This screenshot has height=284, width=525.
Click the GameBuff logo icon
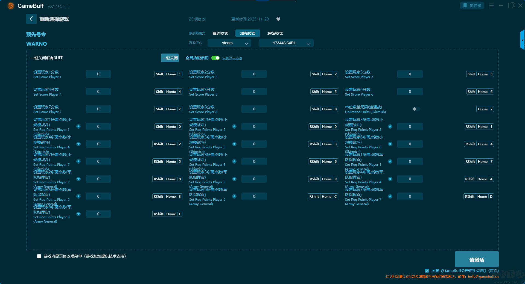click(x=11, y=6)
